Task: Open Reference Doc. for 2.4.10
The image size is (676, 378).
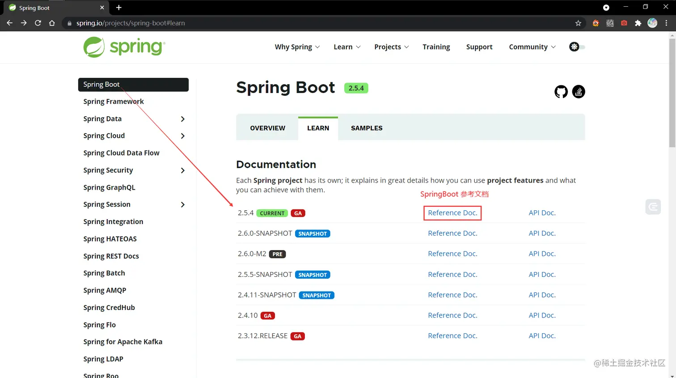Action: coord(452,315)
